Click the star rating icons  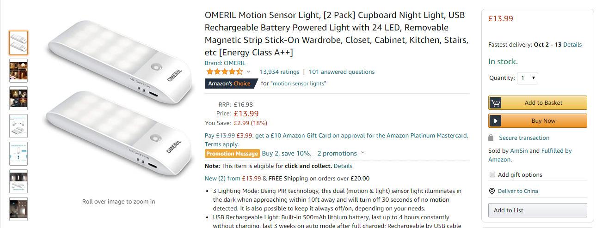click(x=224, y=72)
